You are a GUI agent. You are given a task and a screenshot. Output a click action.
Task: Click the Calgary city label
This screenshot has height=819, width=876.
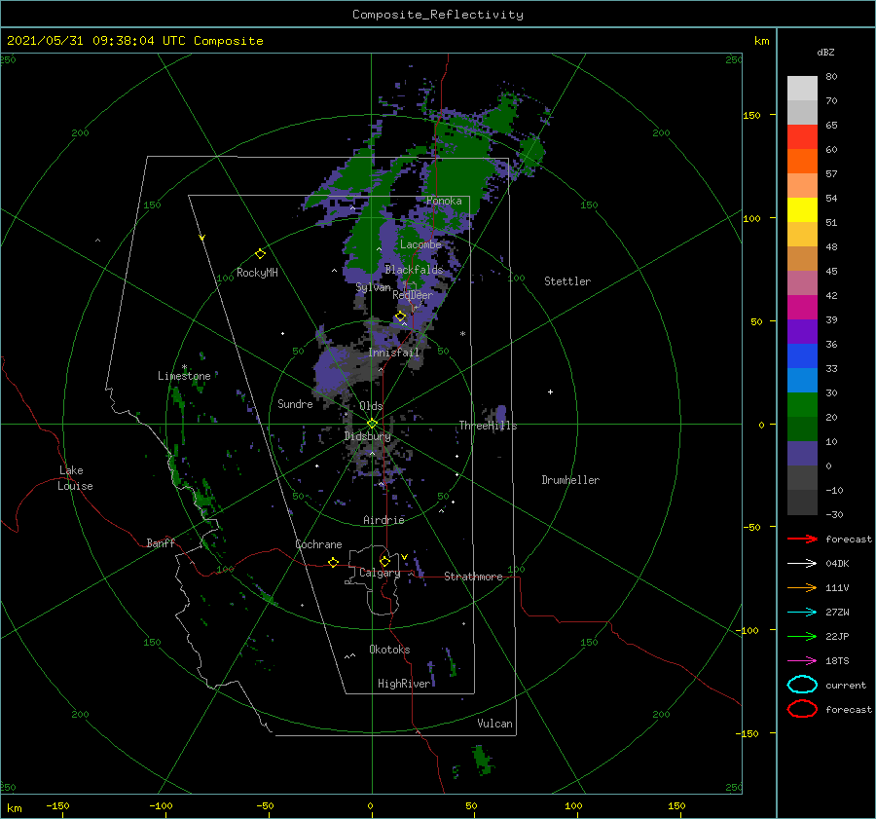tap(380, 573)
